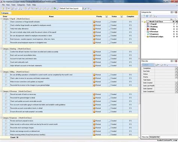
Task: Click status icon for 'Review and book prepaid invoices'
Action: (110, 121)
